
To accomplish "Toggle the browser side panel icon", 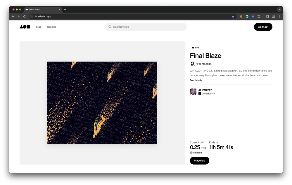I will tap(267, 16).
